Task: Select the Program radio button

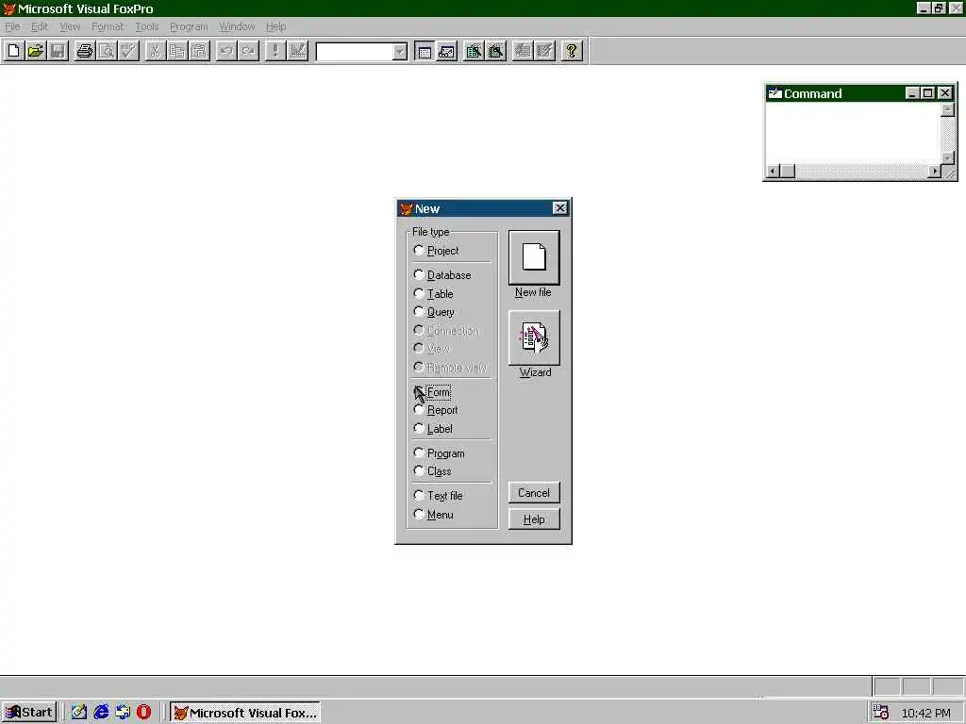Action: [x=419, y=452]
